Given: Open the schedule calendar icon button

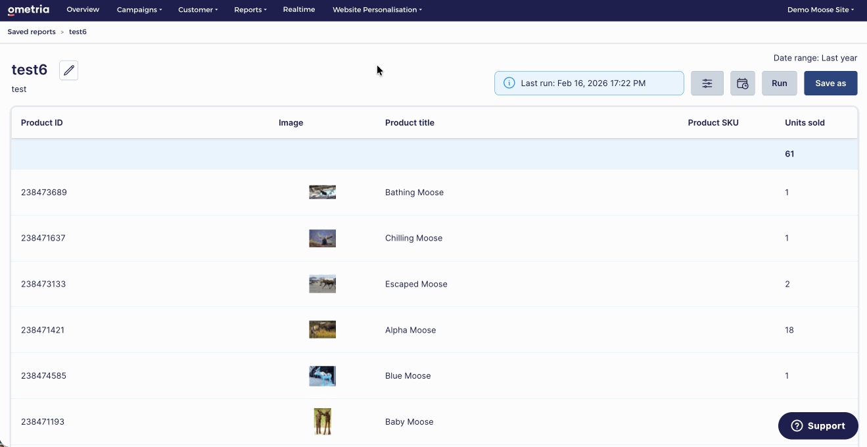Looking at the screenshot, I should tap(743, 83).
